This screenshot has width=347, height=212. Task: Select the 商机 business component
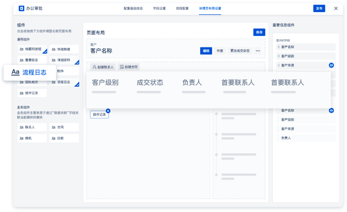click(x=32, y=138)
